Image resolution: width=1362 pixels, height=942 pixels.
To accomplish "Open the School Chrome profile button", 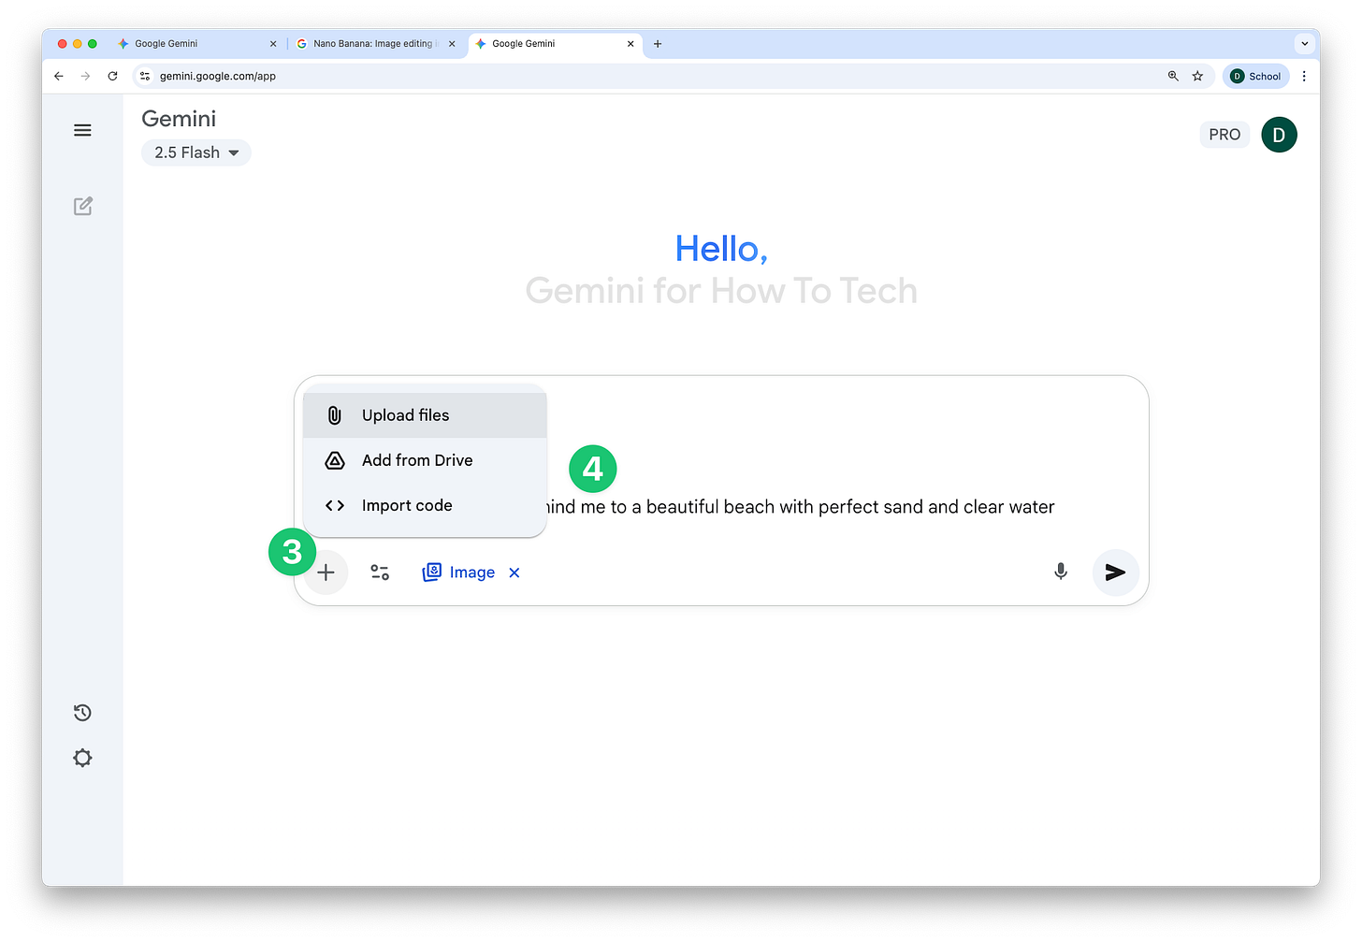I will tap(1255, 76).
